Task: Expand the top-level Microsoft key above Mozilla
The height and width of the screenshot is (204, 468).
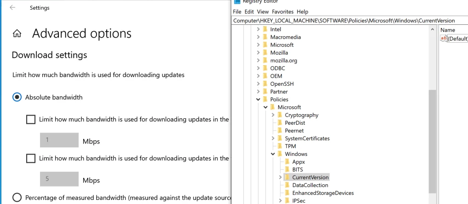Action: [x=258, y=44]
